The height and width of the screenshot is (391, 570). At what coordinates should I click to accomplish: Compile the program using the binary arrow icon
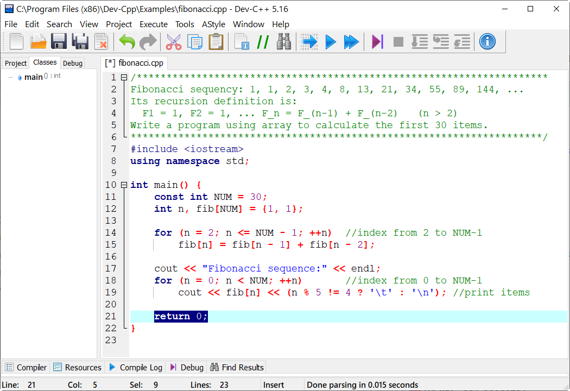309,41
